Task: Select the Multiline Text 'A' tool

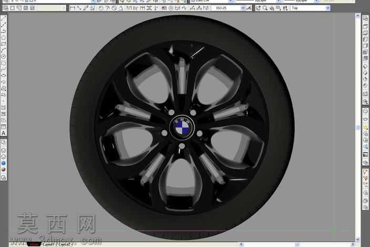Action: [x=4, y=133]
